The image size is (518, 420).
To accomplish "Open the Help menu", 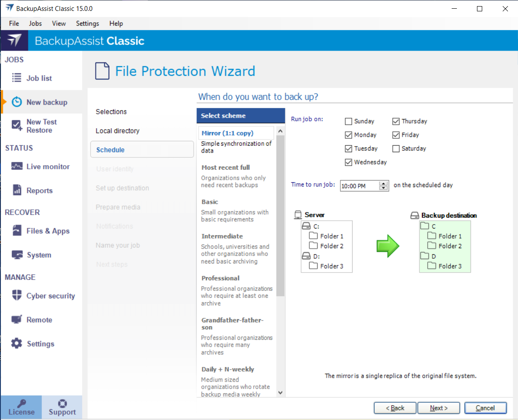I will pyautogui.click(x=116, y=24).
